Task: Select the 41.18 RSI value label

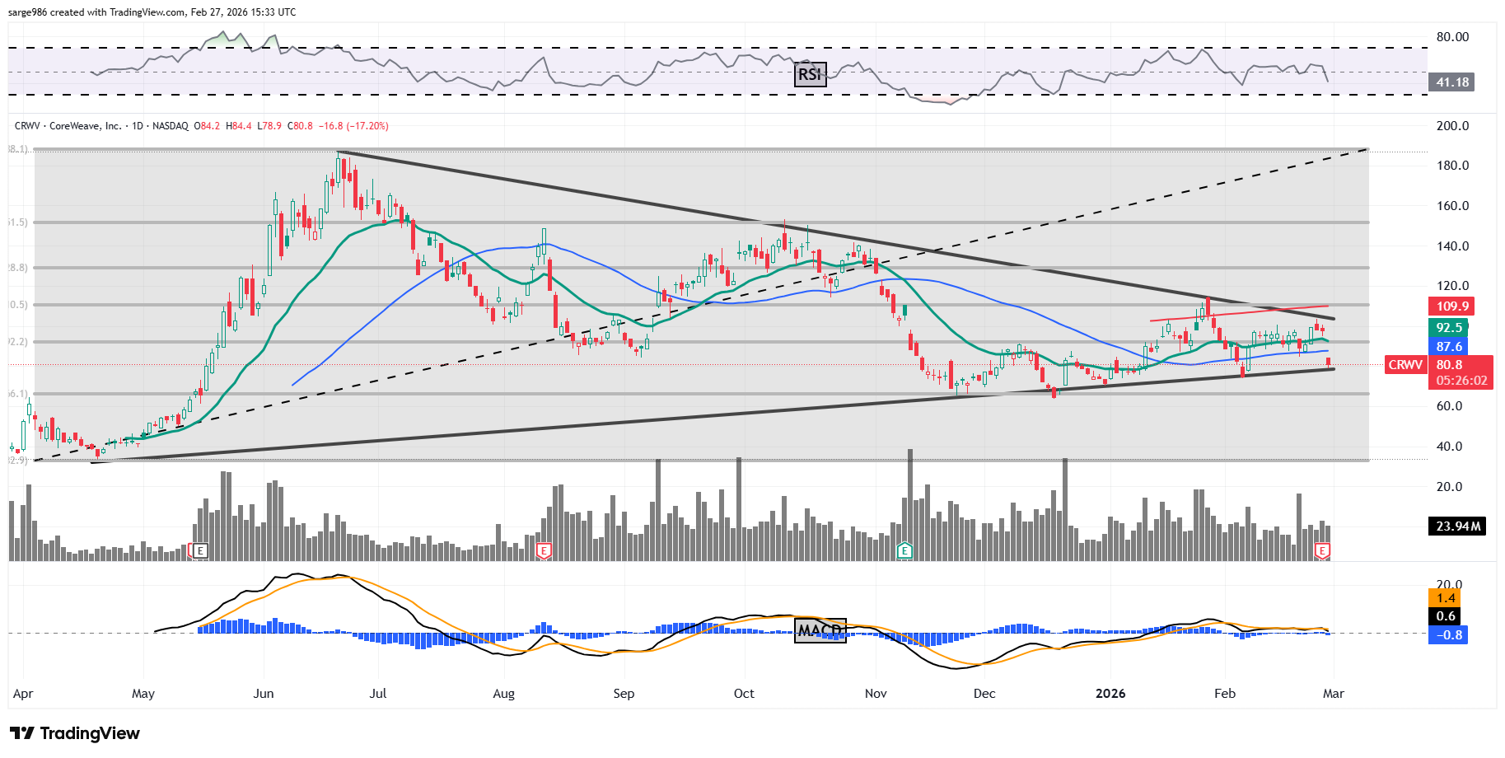Action: pyautogui.click(x=1452, y=82)
